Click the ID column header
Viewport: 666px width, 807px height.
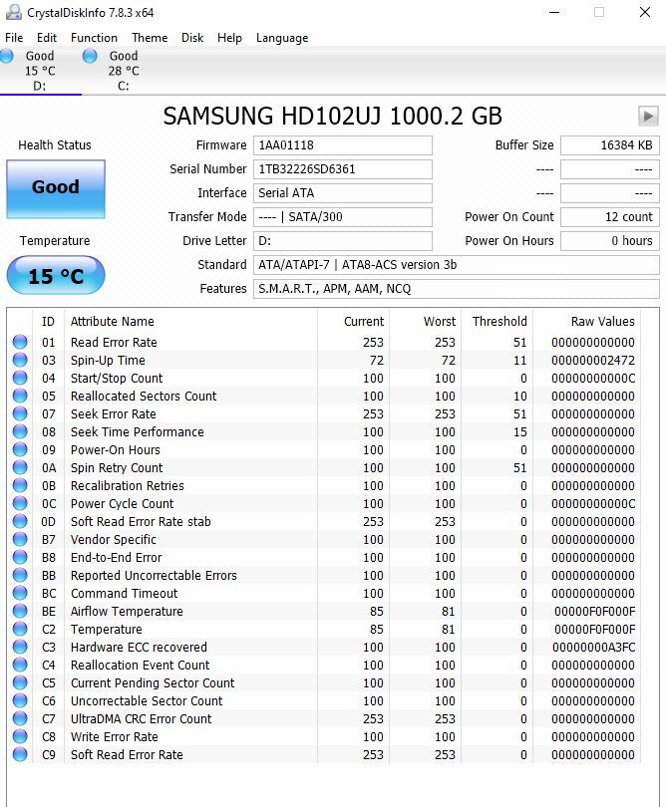tap(49, 321)
